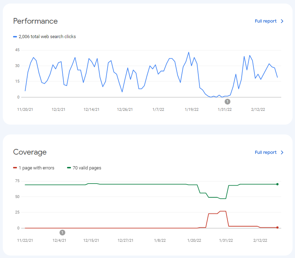The height and width of the screenshot is (258, 295).
Task: Select annotation marker 1 on the Coverage chart
Action: point(62,232)
